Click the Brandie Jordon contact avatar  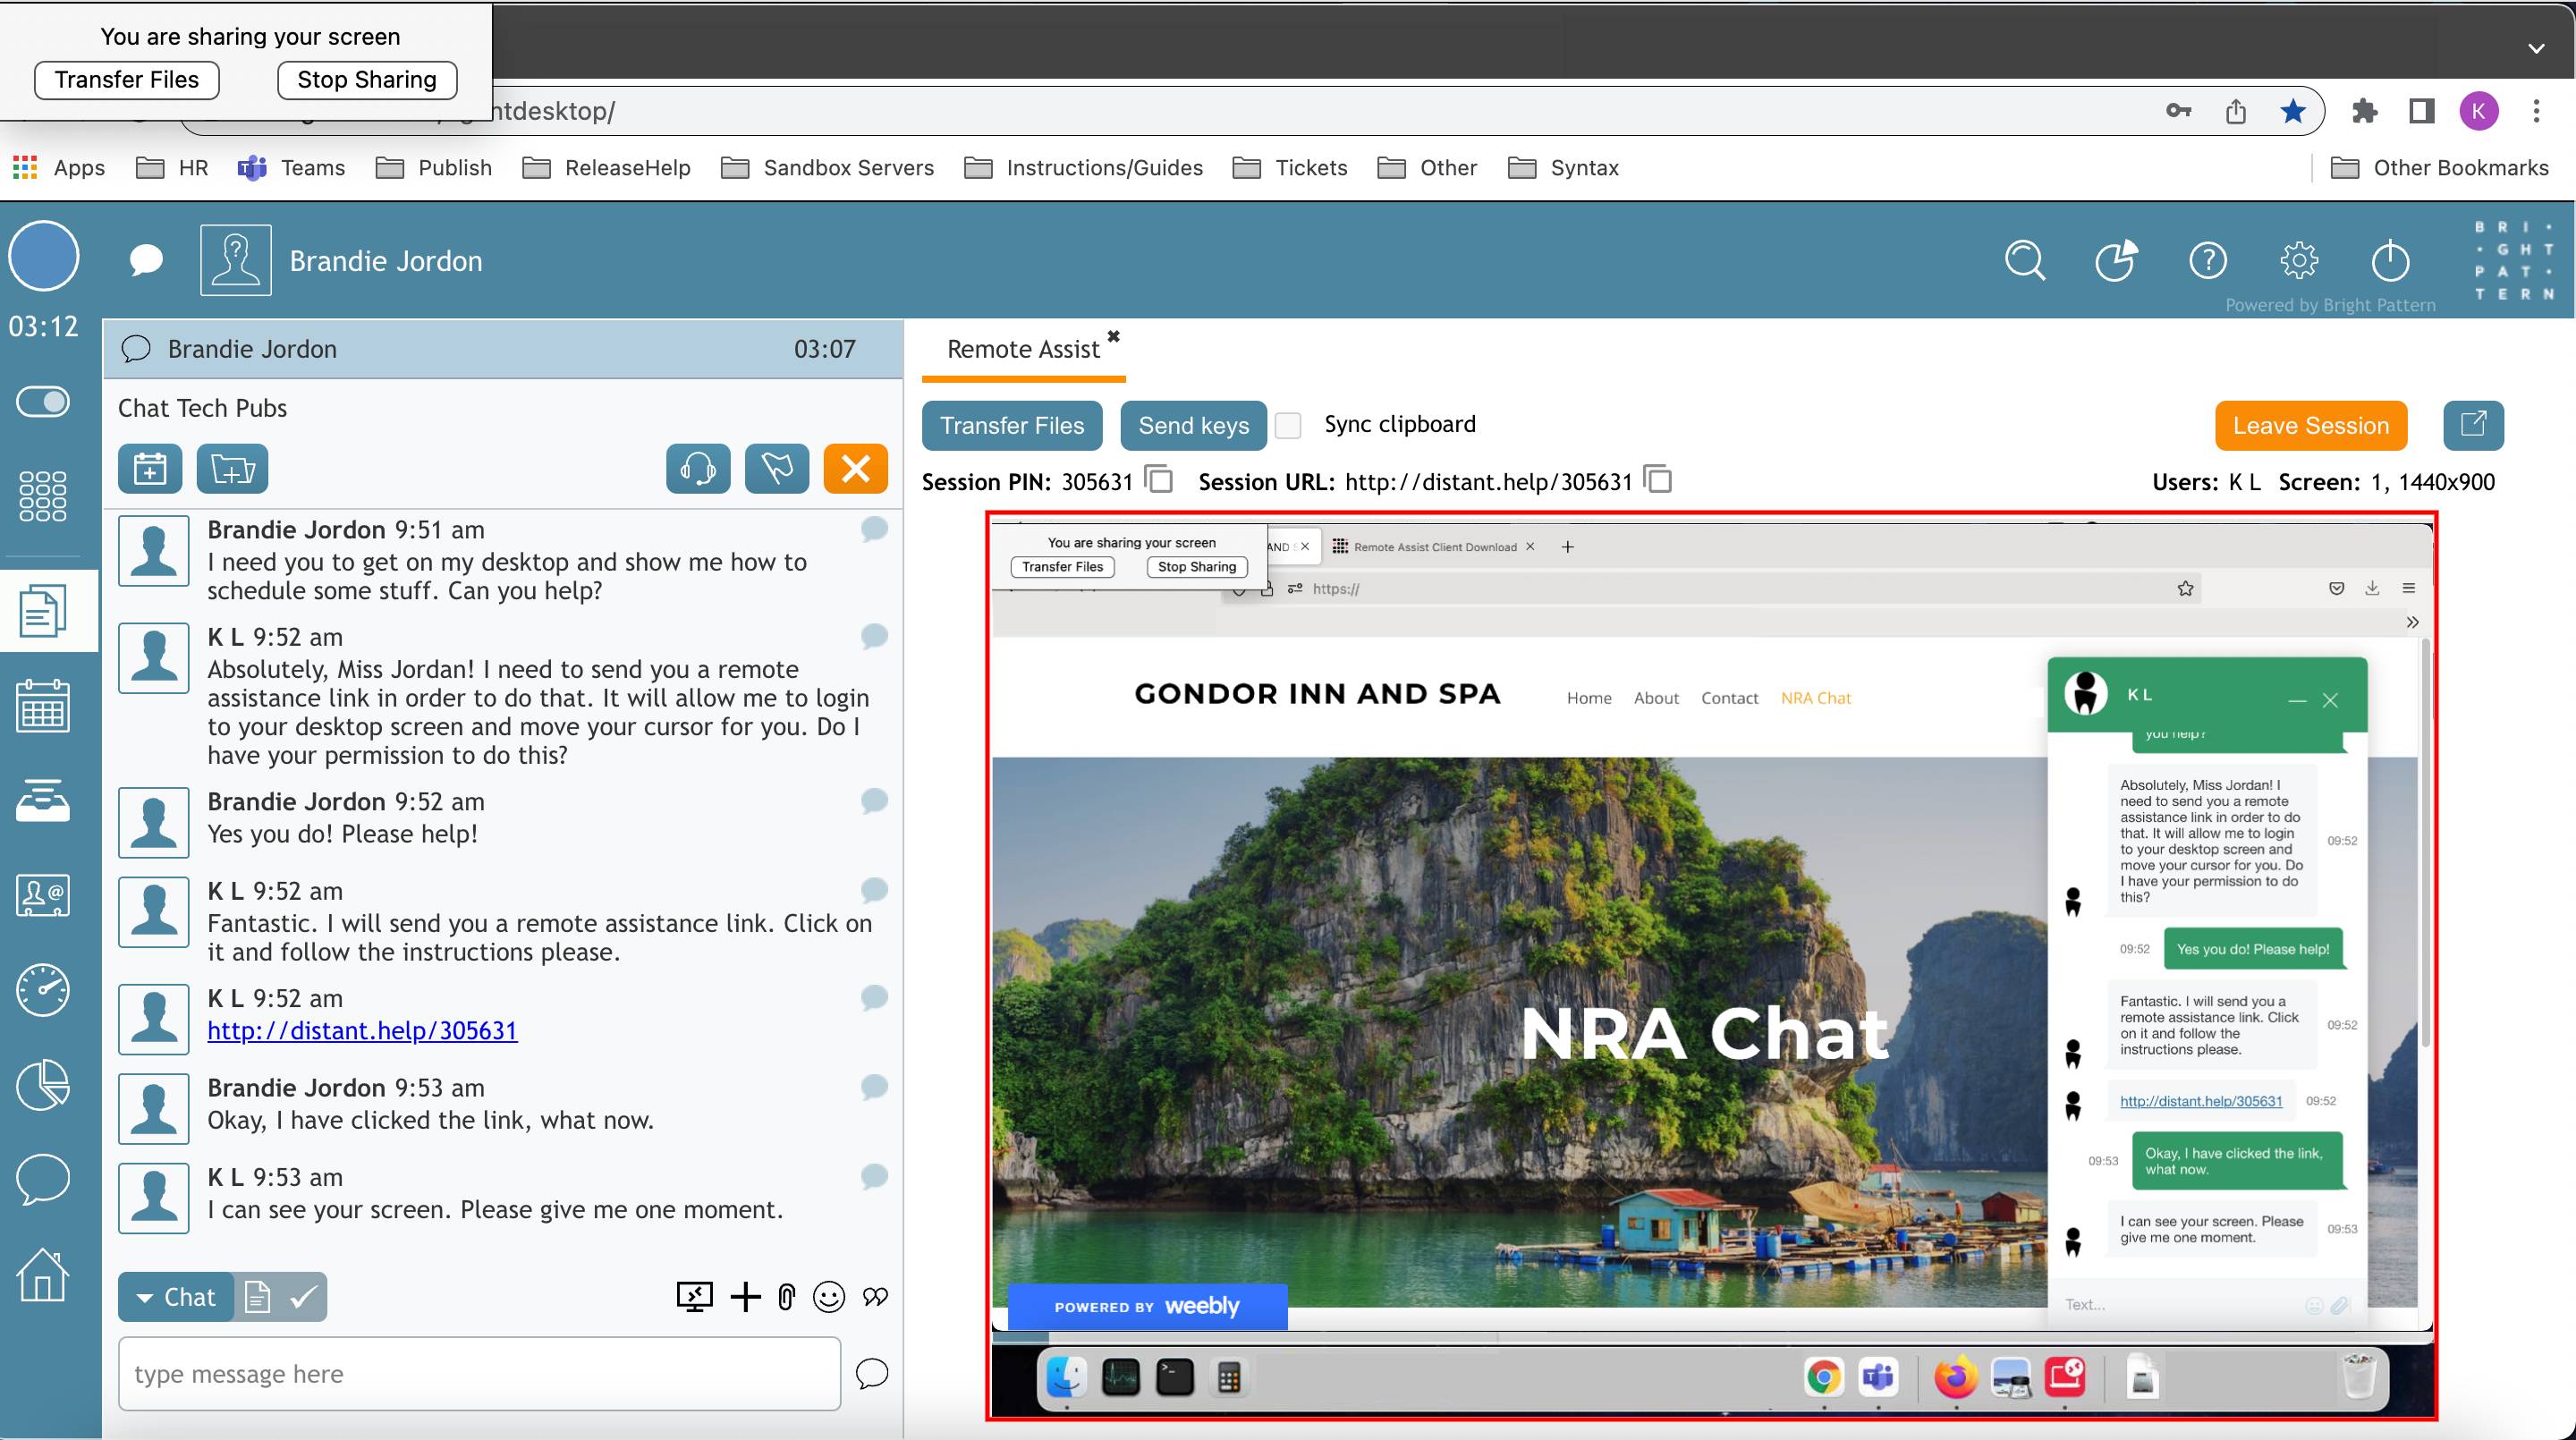236,260
